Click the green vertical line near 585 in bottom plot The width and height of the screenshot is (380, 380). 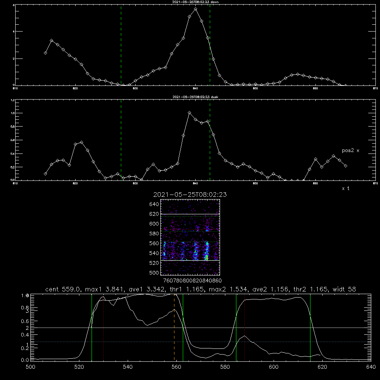[236, 328]
